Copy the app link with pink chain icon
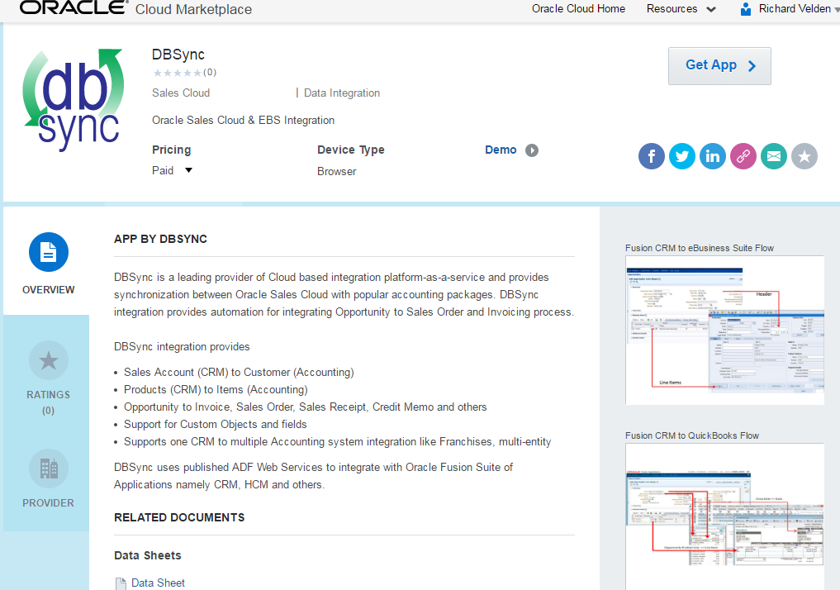840x590 pixels. 743,156
